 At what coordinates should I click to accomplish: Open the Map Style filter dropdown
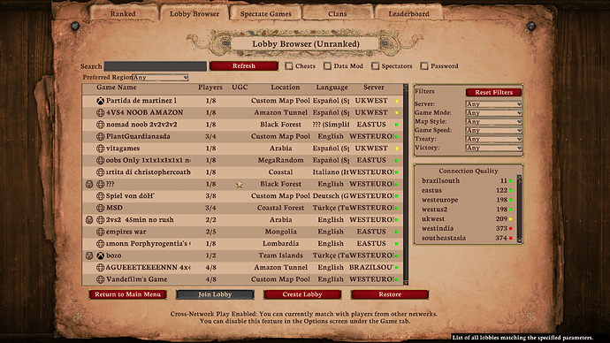[493, 121]
